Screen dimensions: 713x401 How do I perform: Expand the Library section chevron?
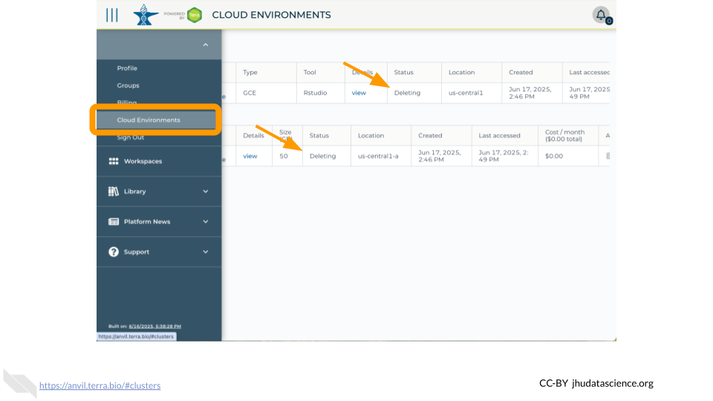click(x=206, y=192)
